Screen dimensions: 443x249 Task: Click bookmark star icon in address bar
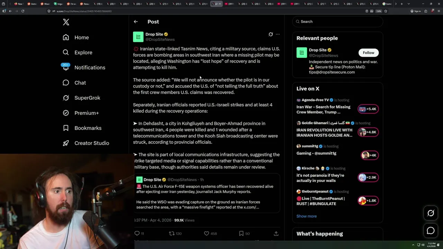[386, 11]
